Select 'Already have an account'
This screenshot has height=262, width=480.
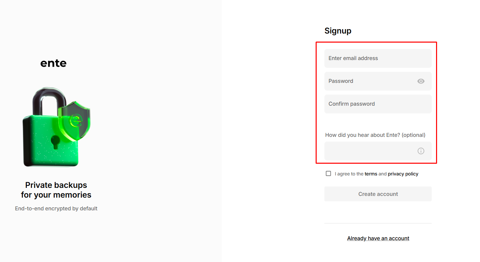coord(378,238)
